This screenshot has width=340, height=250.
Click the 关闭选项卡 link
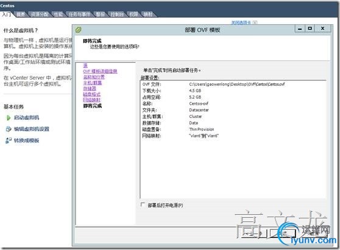241,23
